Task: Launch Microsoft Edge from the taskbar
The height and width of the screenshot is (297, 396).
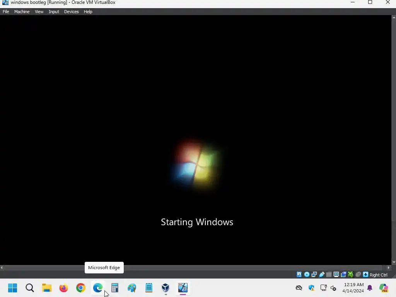Action: click(x=98, y=288)
